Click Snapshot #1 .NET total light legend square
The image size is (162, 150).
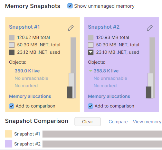(x=12, y=45)
